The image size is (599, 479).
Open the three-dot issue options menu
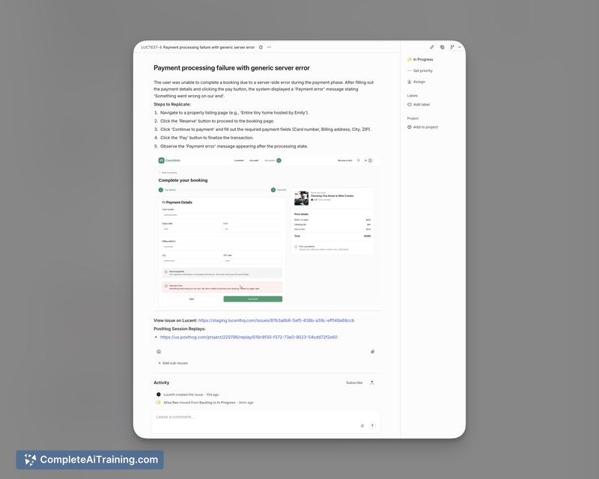[270, 47]
